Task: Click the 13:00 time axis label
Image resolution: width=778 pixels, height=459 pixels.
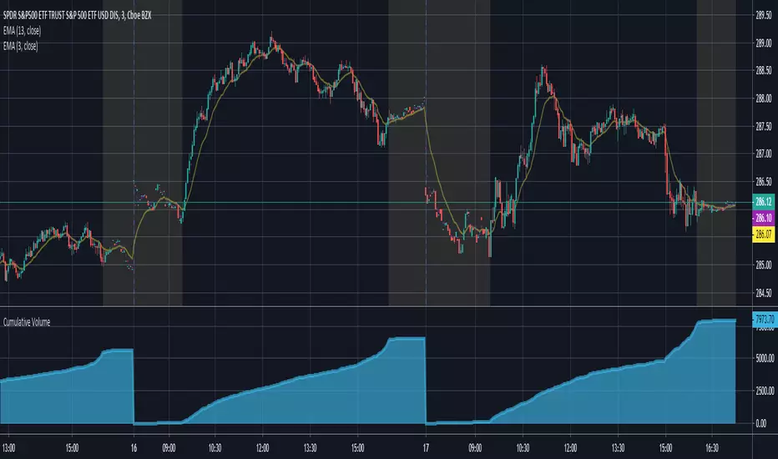Action: (8, 448)
